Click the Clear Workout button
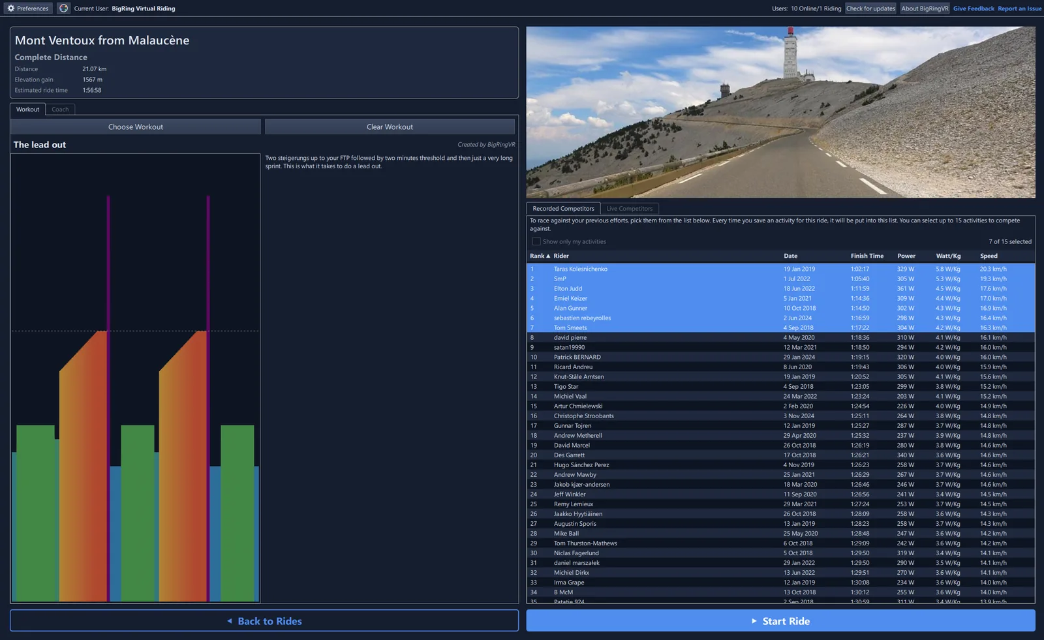1044x640 pixels. [390, 127]
